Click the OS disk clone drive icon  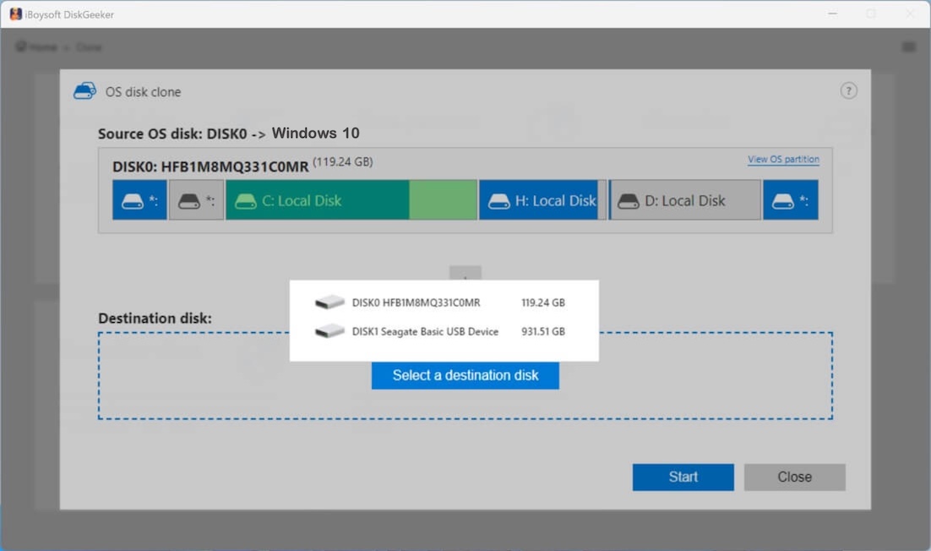(x=84, y=90)
